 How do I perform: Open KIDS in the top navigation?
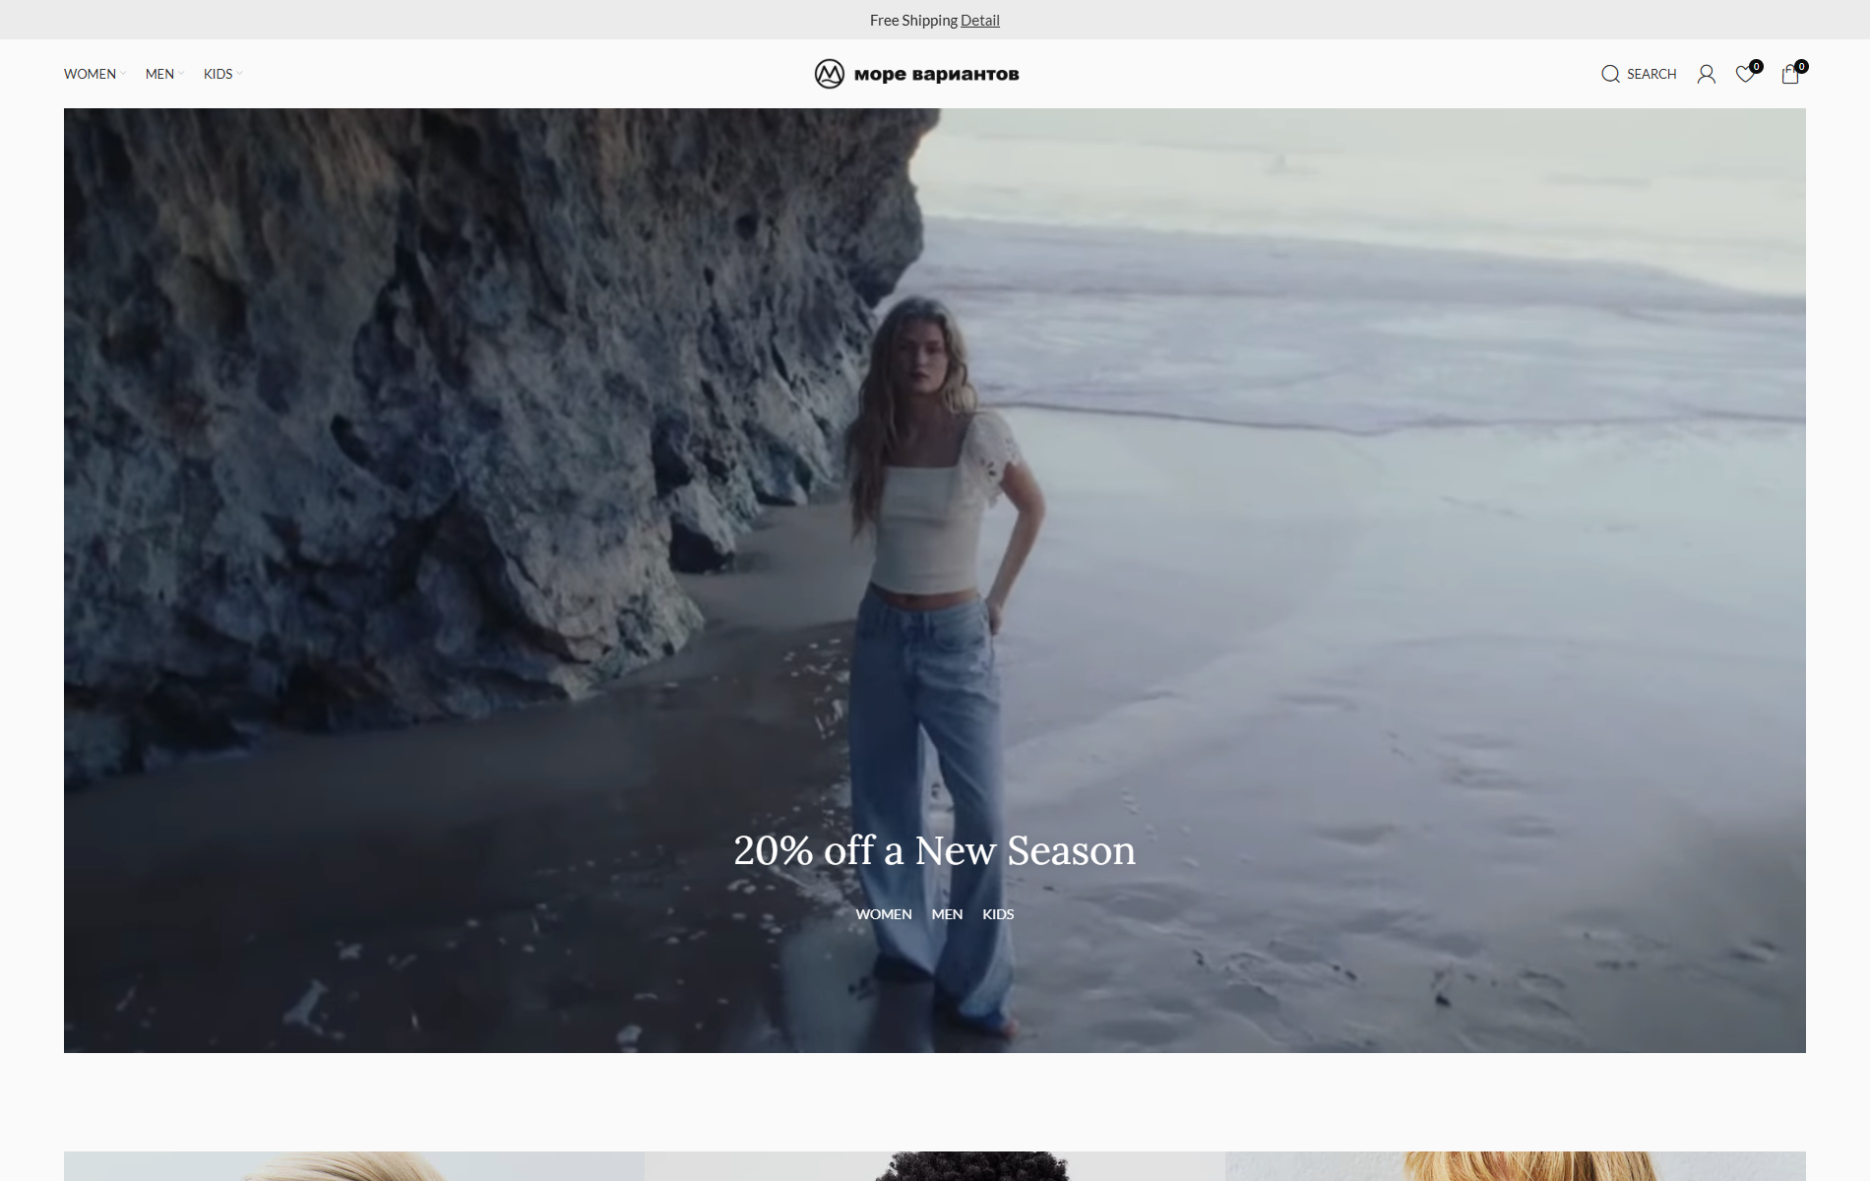[218, 74]
